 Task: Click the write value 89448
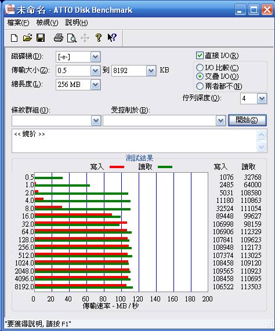(225, 216)
